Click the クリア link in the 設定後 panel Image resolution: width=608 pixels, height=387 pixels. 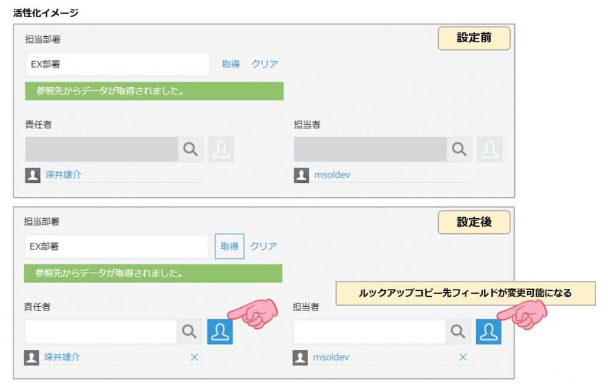[x=264, y=246]
